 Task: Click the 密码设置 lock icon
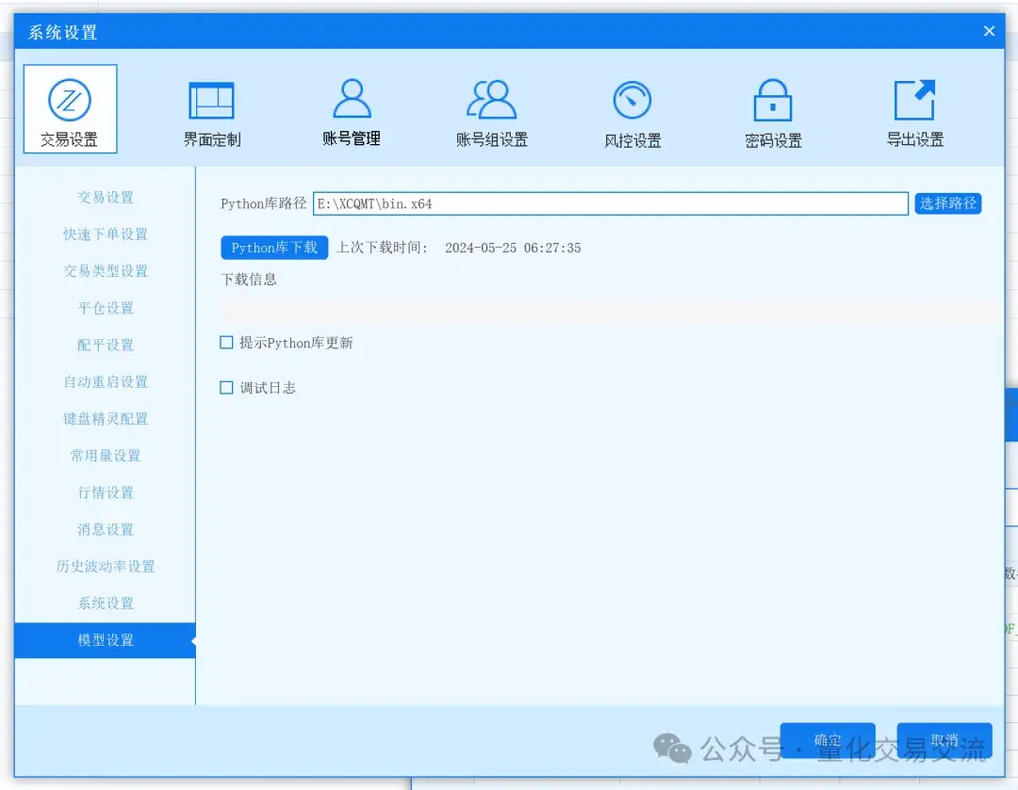(x=773, y=101)
